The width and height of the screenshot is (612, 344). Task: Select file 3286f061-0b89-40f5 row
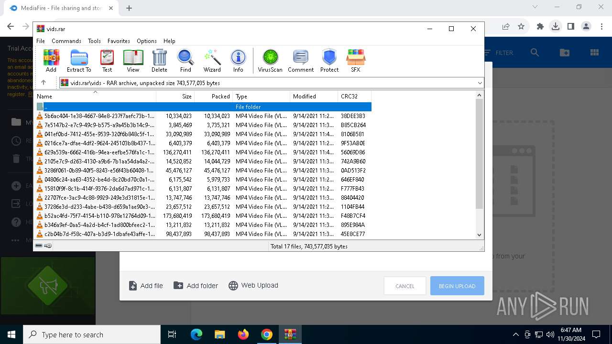pos(203,171)
